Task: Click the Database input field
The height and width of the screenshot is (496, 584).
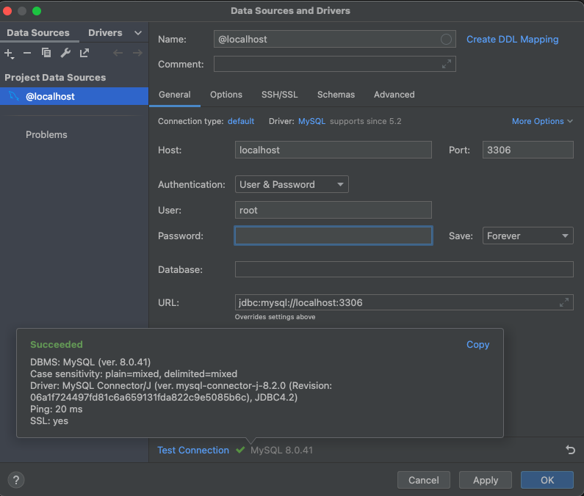Action: (x=404, y=269)
